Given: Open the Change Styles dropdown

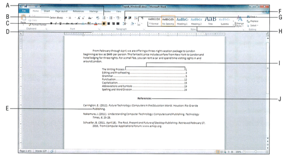Looking at the screenshot, I should click(240, 21).
